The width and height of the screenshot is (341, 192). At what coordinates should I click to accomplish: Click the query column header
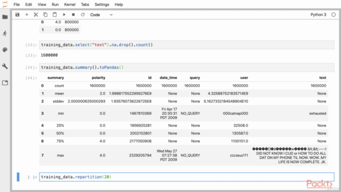[x=194, y=77]
